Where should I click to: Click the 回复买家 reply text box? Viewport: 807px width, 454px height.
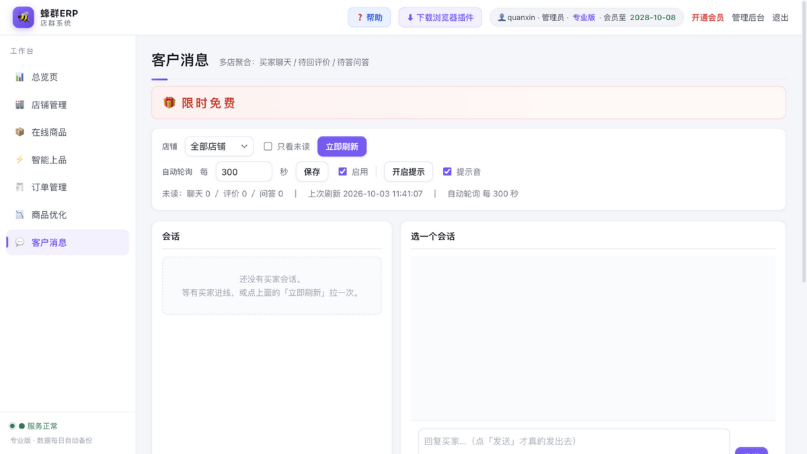coord(574,441)
